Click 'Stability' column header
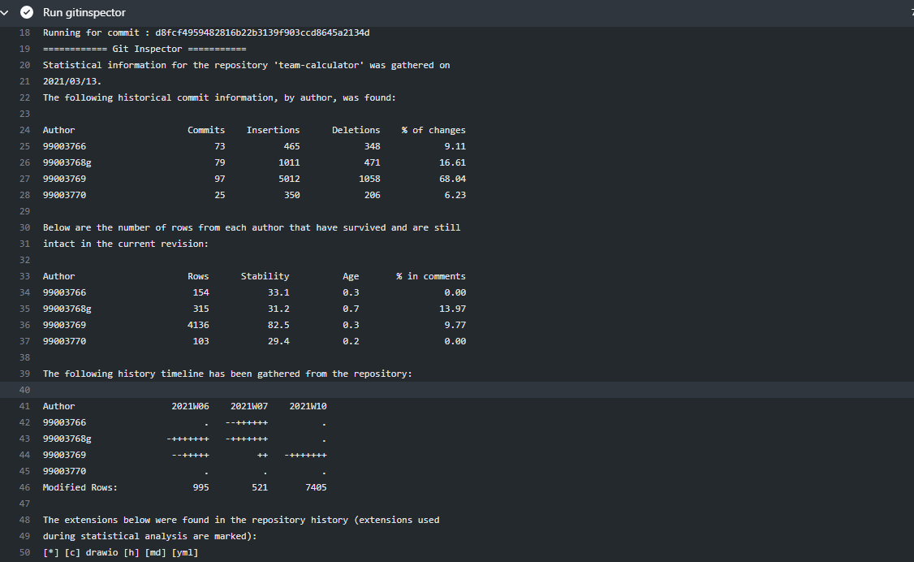This screenshot has width=914, height=562. pyautogui.click(x=265, y=276)
